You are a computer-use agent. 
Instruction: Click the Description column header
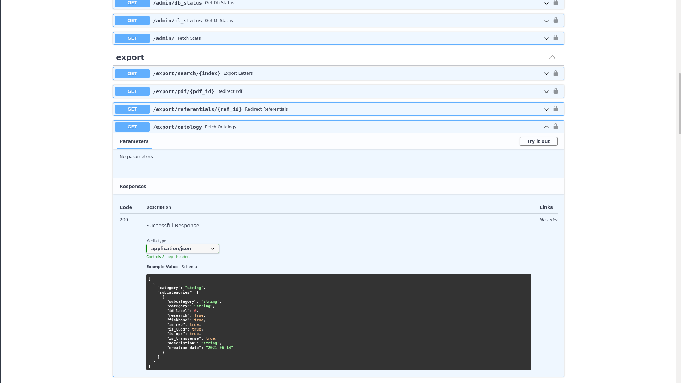159,207
